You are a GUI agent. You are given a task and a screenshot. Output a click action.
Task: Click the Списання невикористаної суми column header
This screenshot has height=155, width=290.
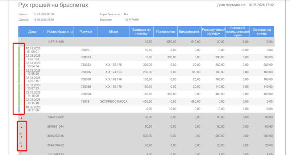(238, 32)
